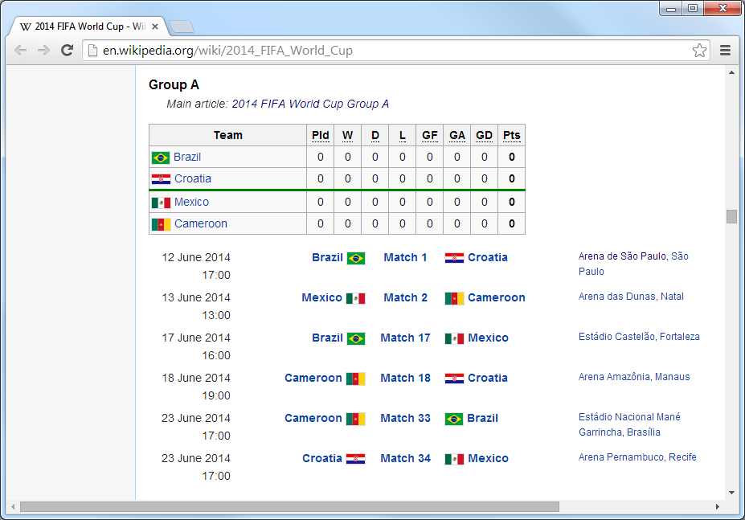The image size is (745, 520).
Task: Click the Croatia flag in the Match 18 row
Action: (454, 379)
